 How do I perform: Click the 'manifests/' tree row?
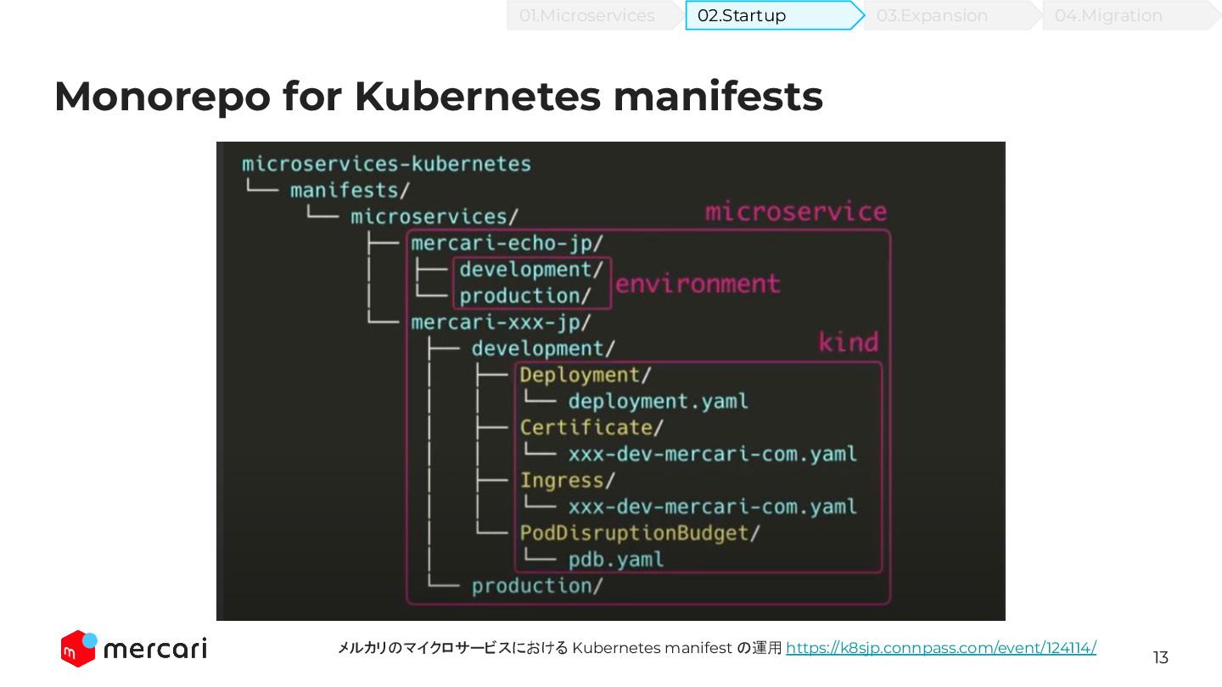tap(350, 190)
